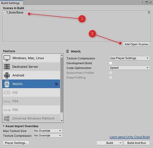Click the Code Optimization label

tap(79, 68)
